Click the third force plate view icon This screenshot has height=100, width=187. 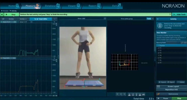137,94
